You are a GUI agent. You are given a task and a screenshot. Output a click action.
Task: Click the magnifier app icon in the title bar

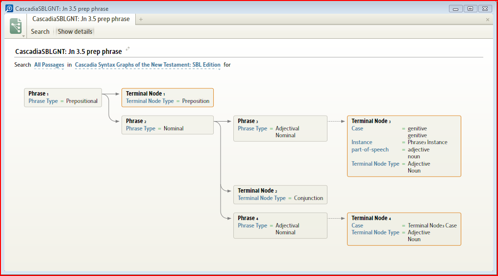[x=8, y=8]
